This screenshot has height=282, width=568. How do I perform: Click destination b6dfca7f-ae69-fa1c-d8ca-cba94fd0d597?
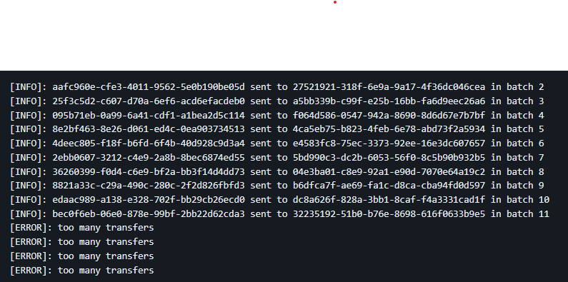coord(389,186)
